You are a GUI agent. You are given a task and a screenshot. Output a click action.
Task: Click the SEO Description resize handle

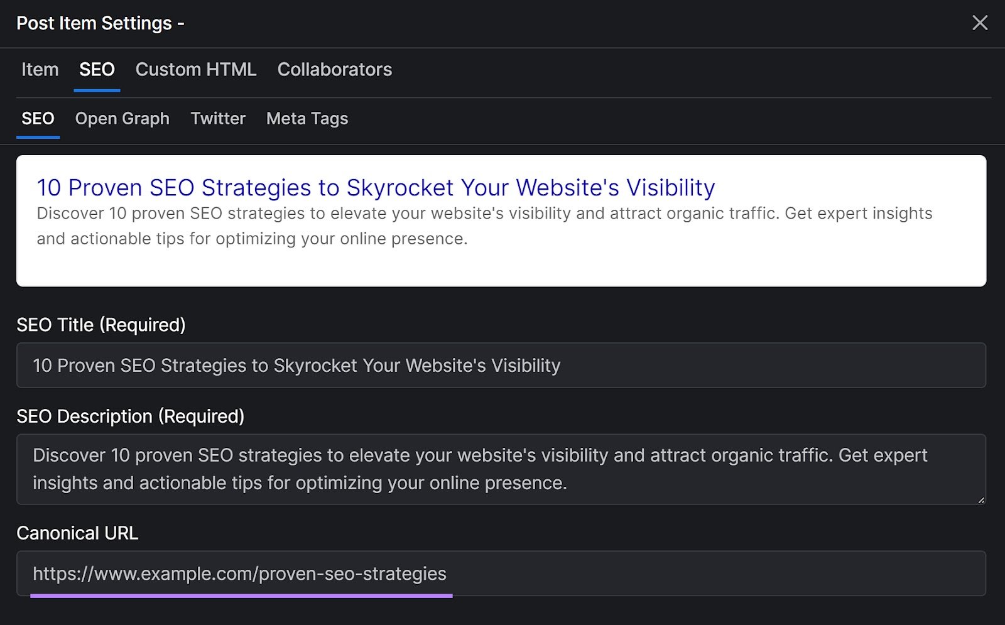(x=982, y=501)
